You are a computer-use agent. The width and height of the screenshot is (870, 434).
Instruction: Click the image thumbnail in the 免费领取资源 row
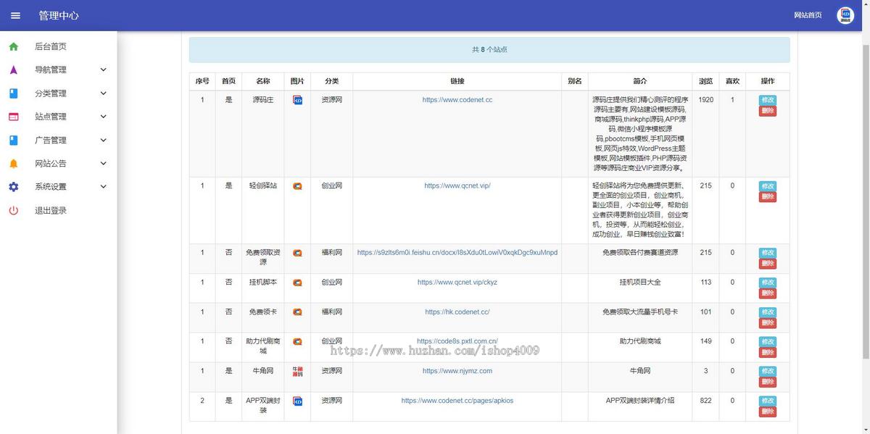click(297, 253)
